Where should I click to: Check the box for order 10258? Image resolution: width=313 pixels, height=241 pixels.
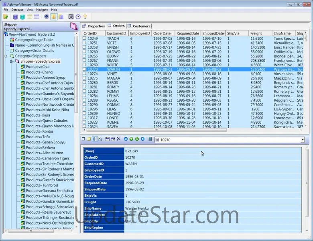tap(84, 47)
